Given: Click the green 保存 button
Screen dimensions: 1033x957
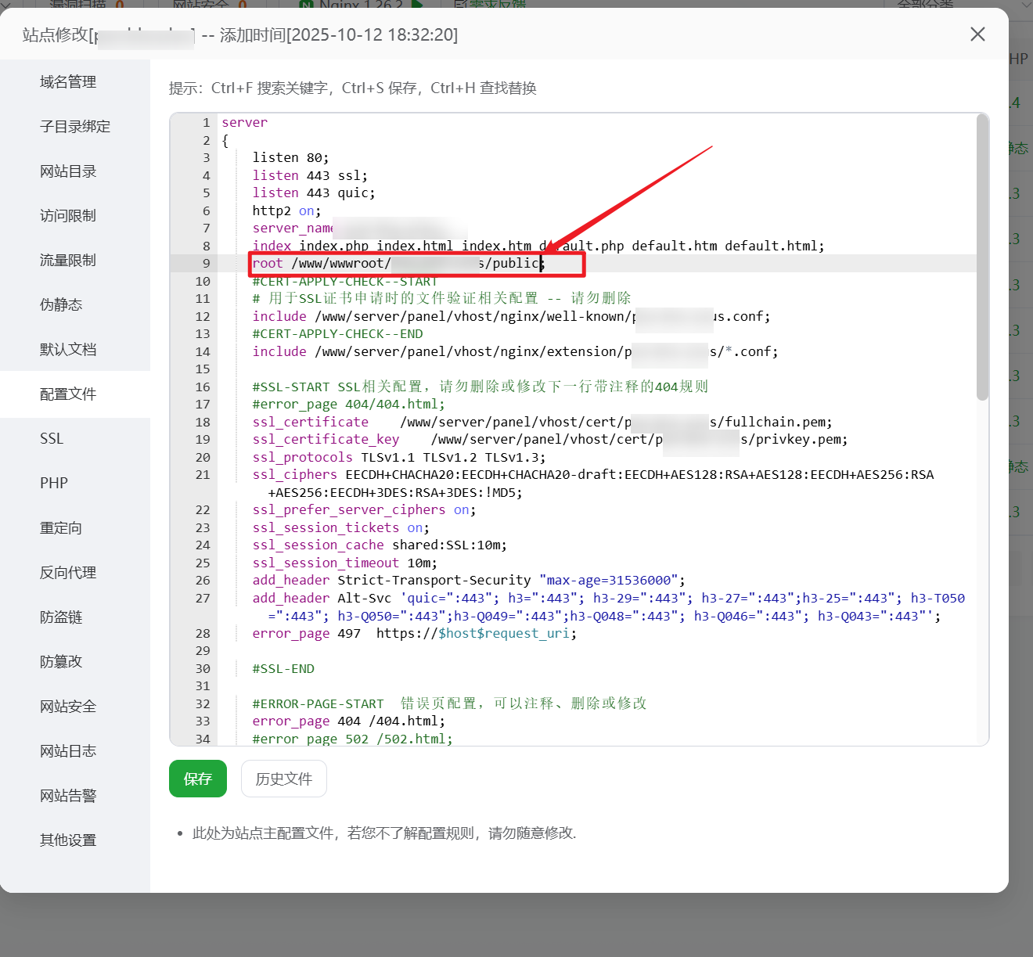Looking at the screenshot, I should [198, 779].
